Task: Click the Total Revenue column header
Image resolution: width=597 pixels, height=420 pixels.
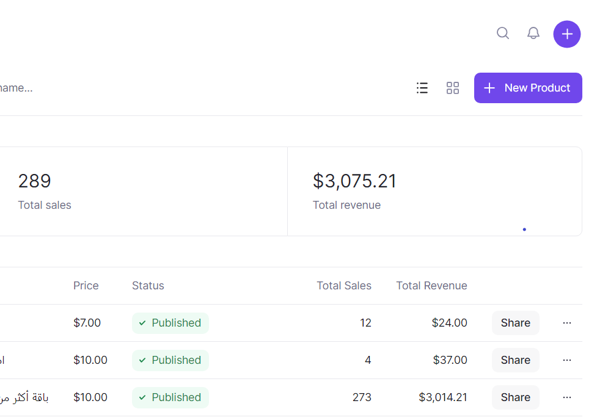Action: [x=431, y=286]
